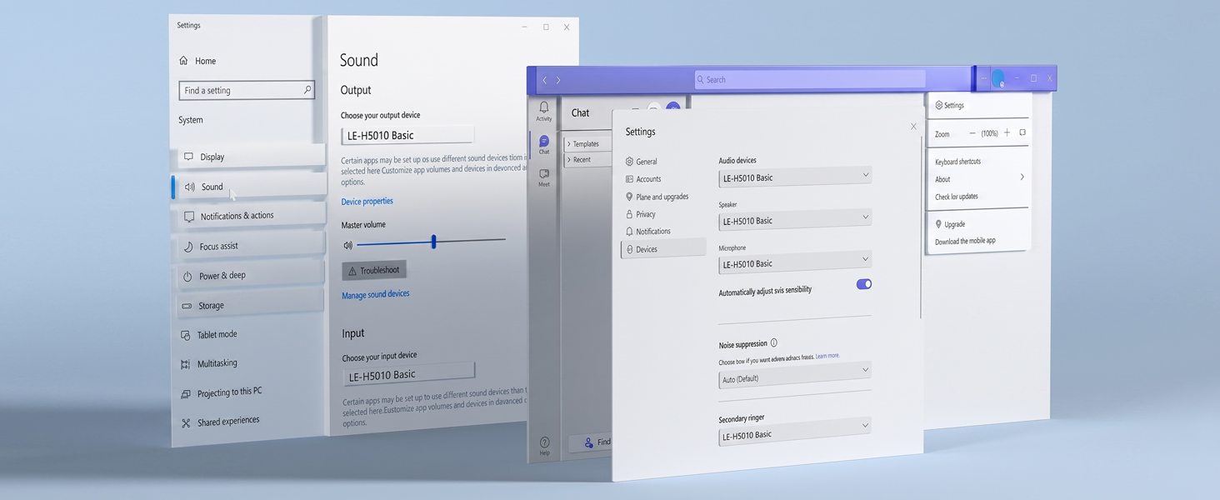Viewport: 1220px width, 500px height.
Task: Click the Learn more link under Noise suppression
Action: (x=827, y=356)
